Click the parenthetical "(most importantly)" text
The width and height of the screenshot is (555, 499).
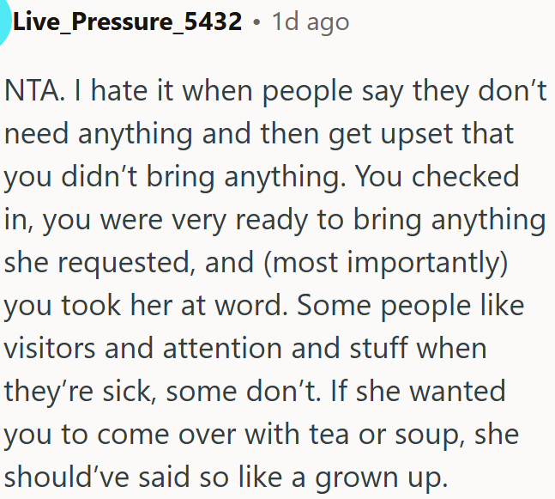(386, 264)
